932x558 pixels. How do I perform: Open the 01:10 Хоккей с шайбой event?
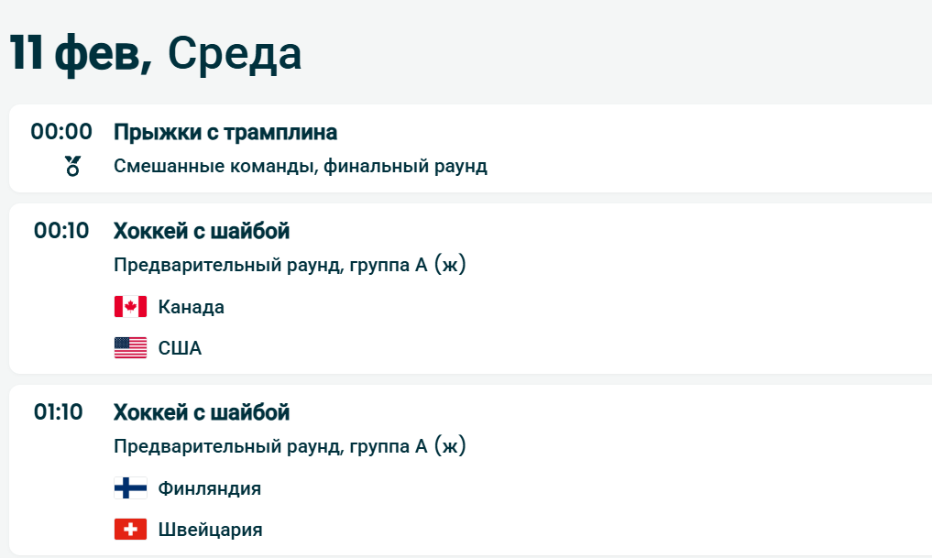(202, 412)
